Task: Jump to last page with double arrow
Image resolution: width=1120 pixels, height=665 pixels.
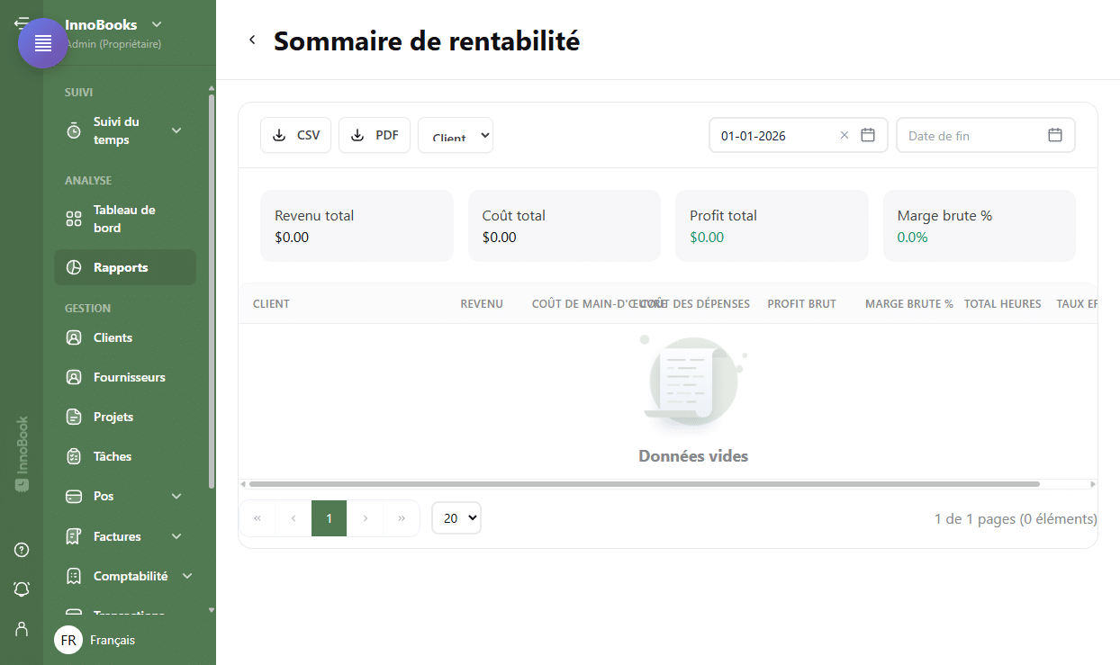Action: click(x=402, y=518)
